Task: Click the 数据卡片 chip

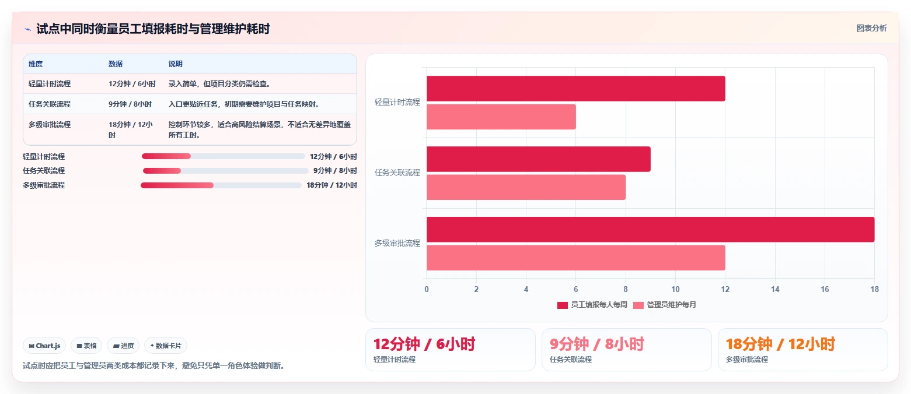Action: pyautogui.click(x=166, y=346)
